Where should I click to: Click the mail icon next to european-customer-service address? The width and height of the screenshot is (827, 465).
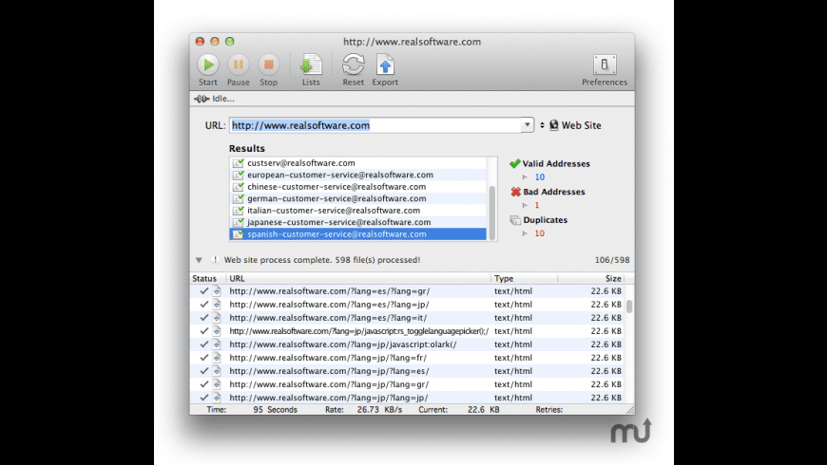point(239,175)
